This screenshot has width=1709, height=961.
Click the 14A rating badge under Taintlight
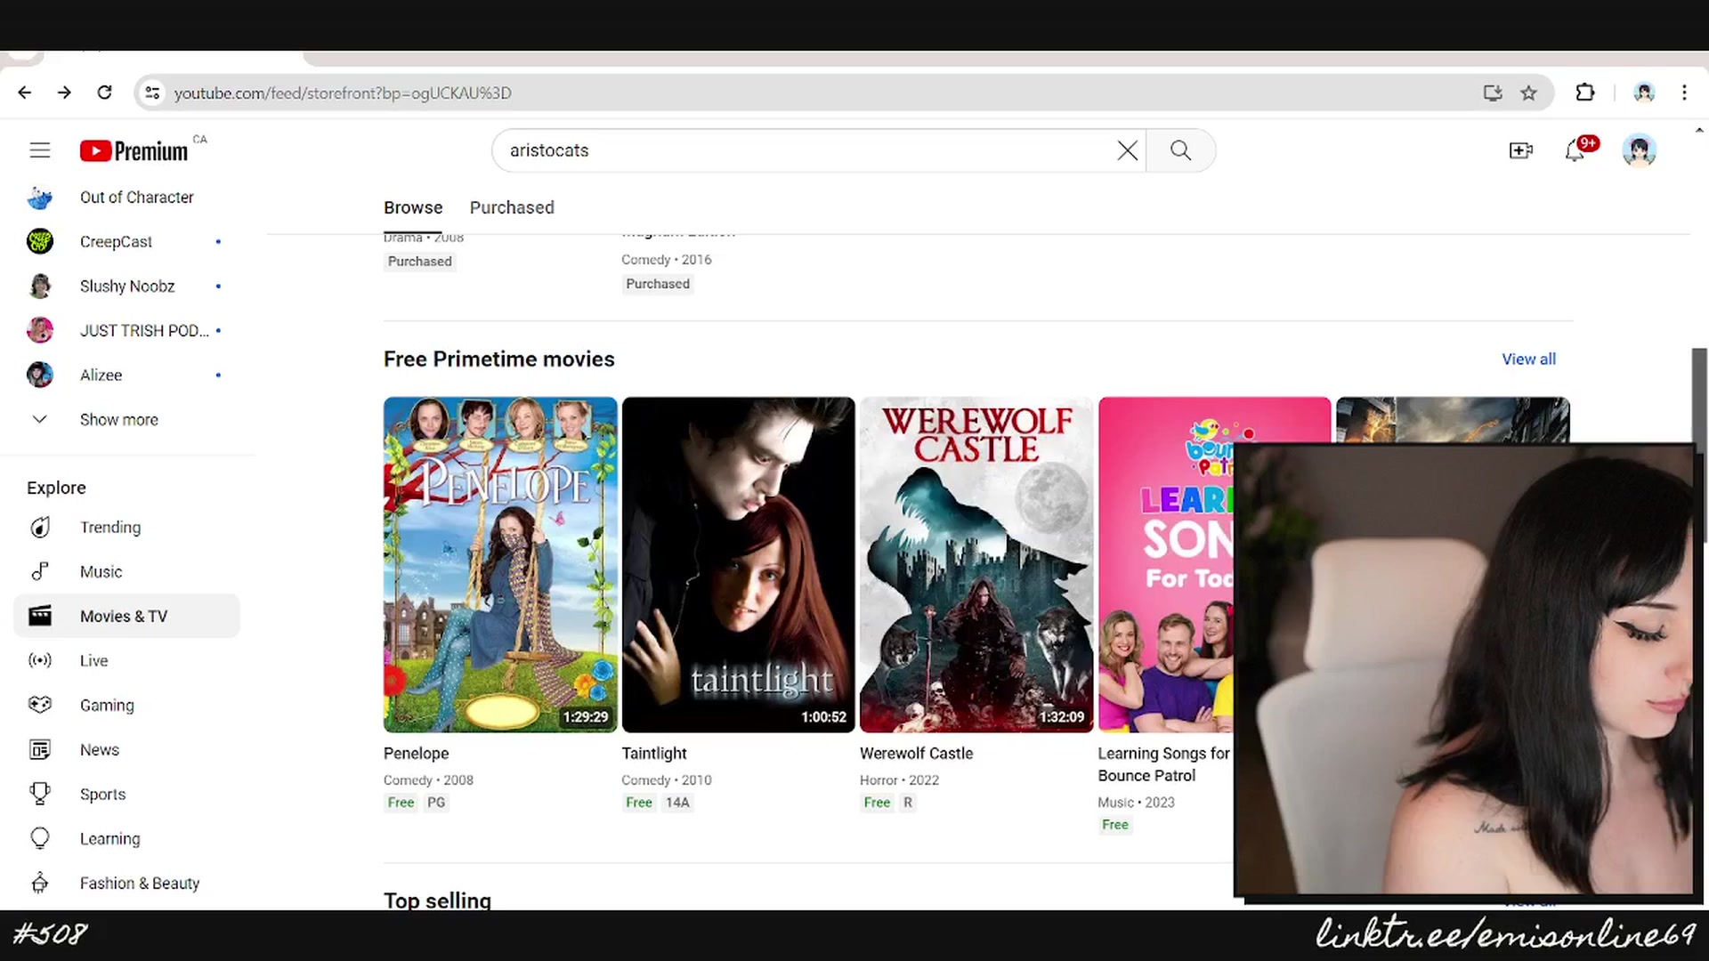click(x=677, y=803)
